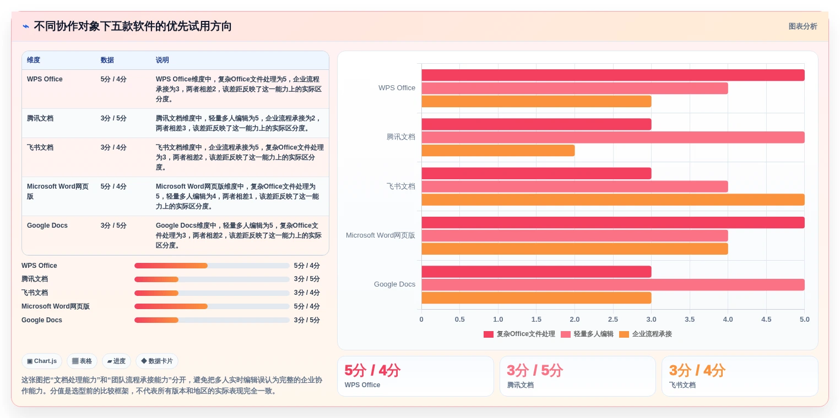Click the 数据 column header

(x=107, y=61)
